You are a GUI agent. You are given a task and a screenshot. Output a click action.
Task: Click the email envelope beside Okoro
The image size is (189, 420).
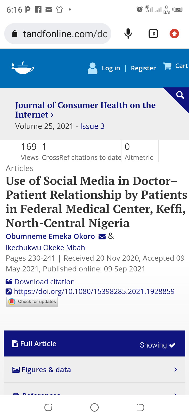(x=102, y=237)
